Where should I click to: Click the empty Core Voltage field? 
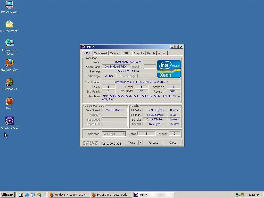pyautogui.click(x=146, y=76)
